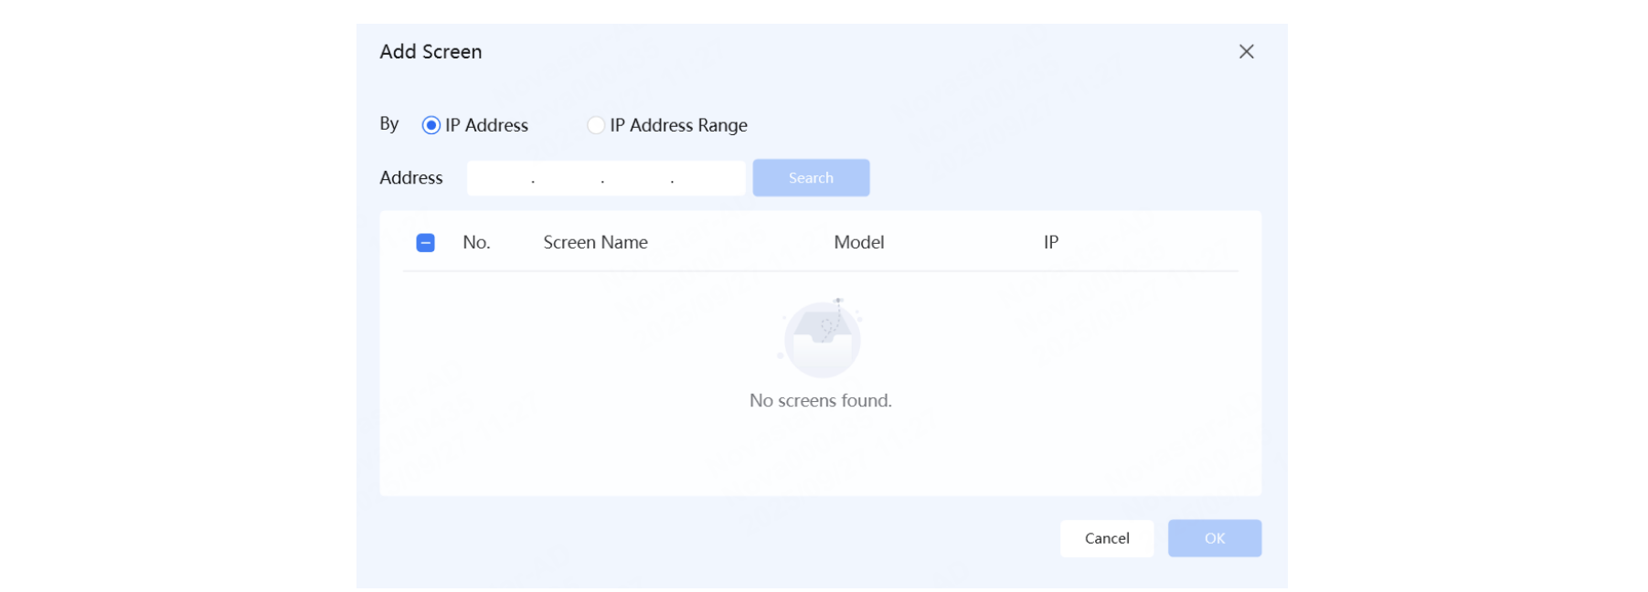Focus the second octet of Address field
This screenshot has width=1648, height=592.
(x=568, y=178)
